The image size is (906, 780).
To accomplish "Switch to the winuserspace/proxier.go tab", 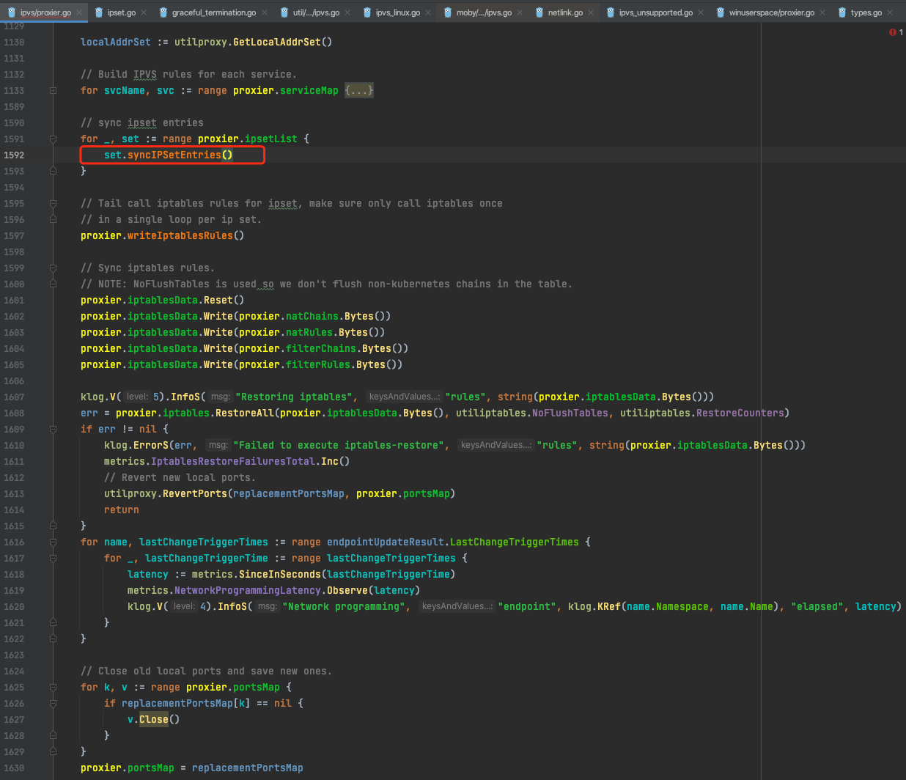I will [772, 12].
